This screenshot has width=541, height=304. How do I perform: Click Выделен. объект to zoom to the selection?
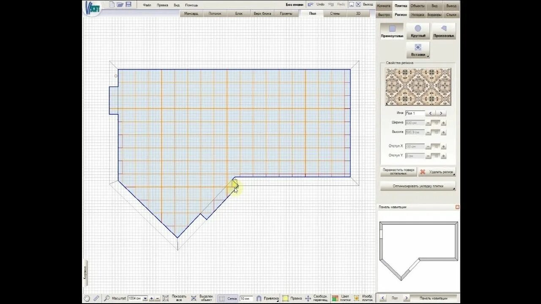202,298
